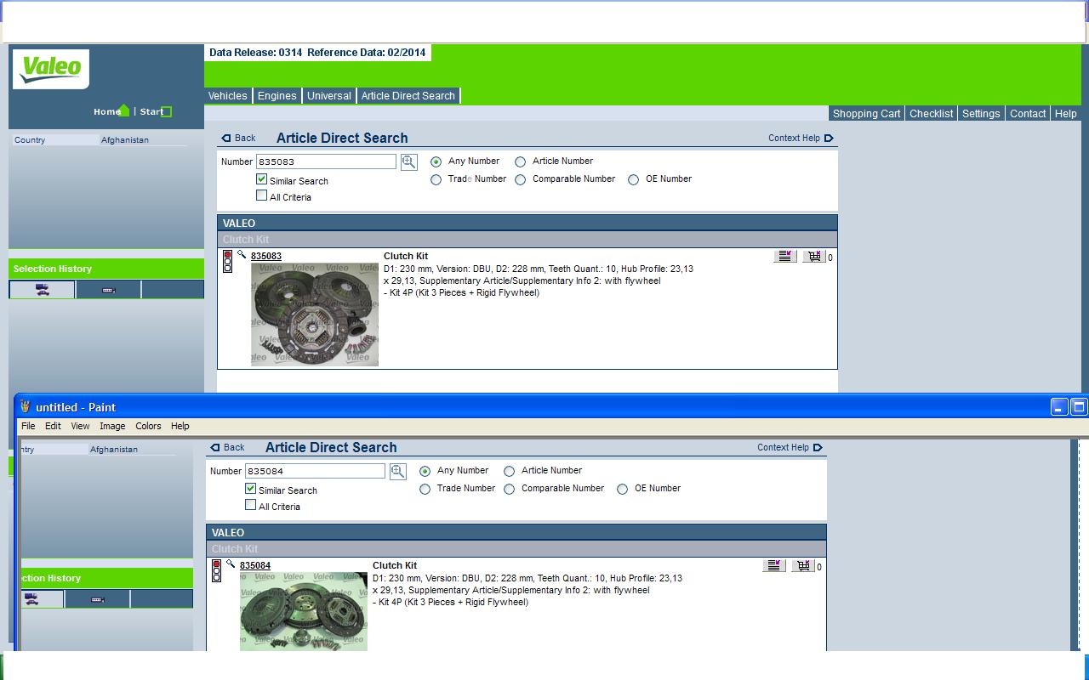Viewport: 1089px width, 680px height.
Task: Open the Contact page
Action: [x=1028, y=114]
